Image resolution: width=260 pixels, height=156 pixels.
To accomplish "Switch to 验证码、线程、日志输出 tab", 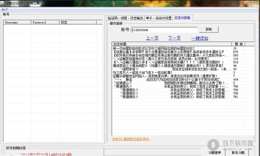I will (125, 18).
